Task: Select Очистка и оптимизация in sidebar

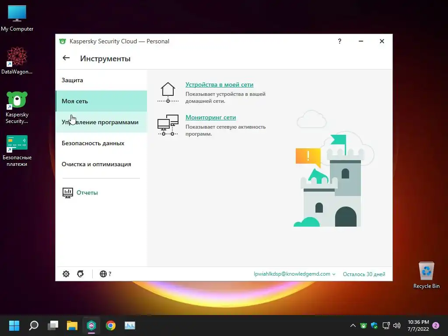Action: pos(101,164)
